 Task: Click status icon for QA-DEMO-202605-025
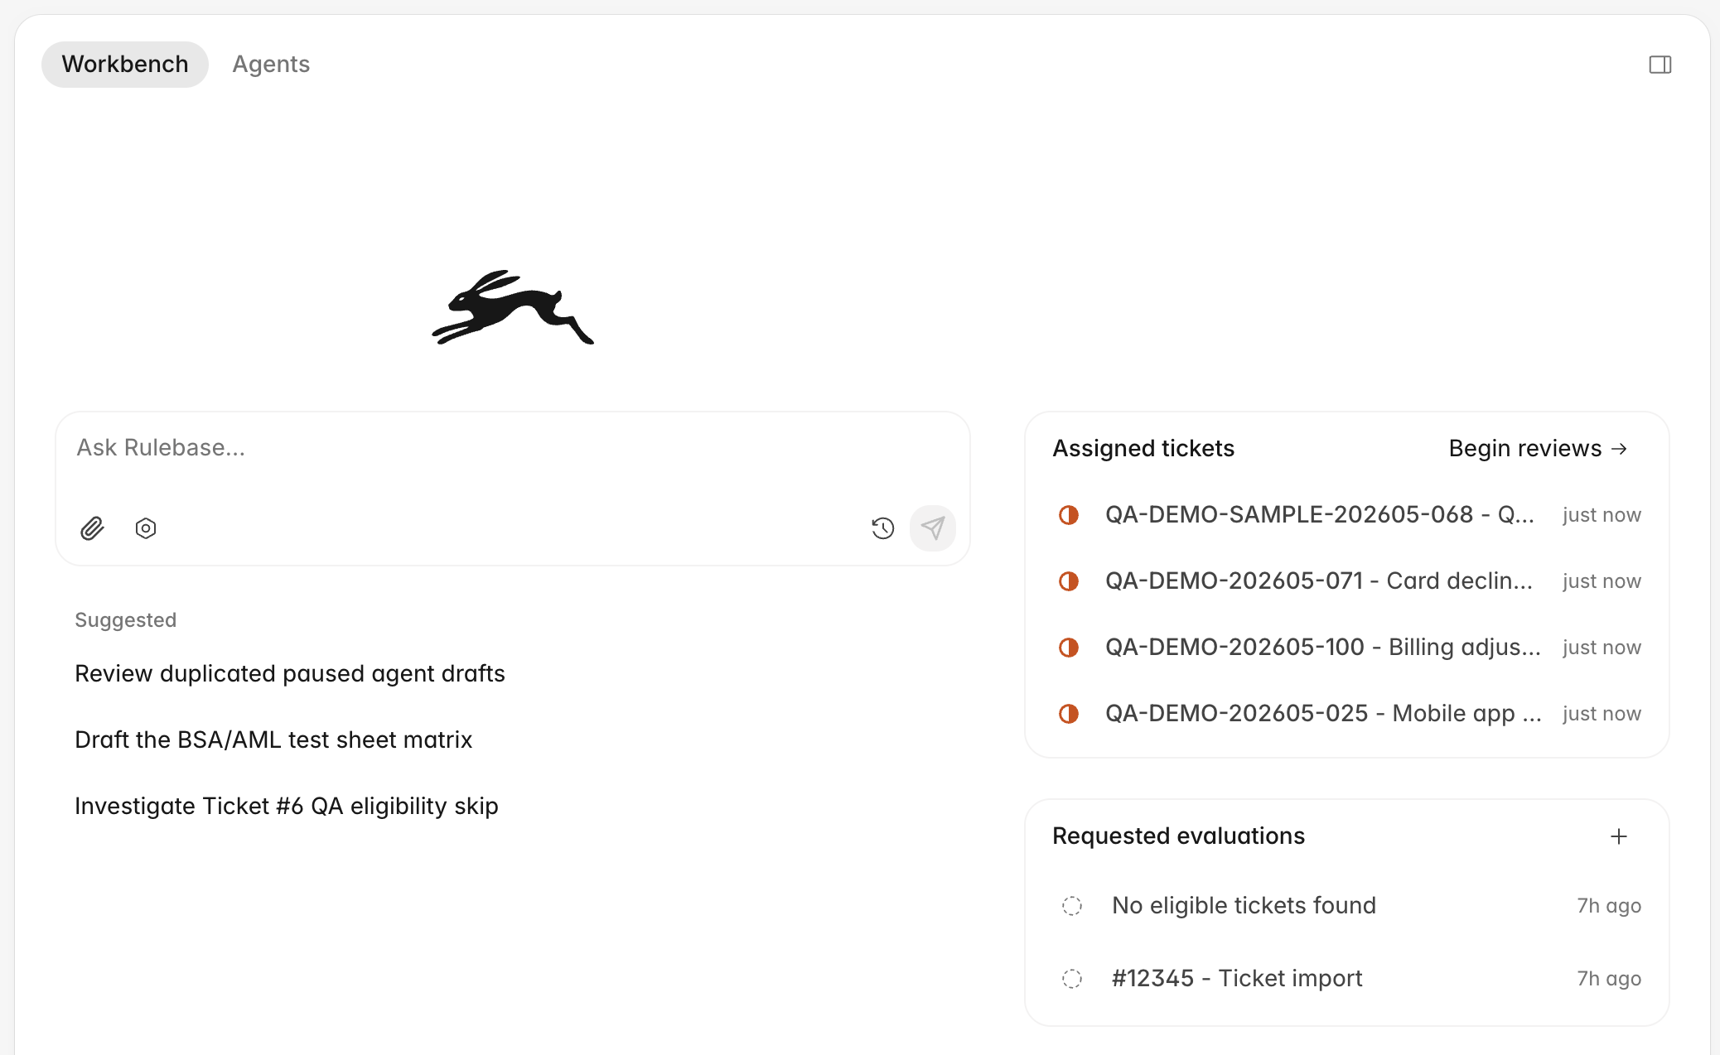[1069, 714]
